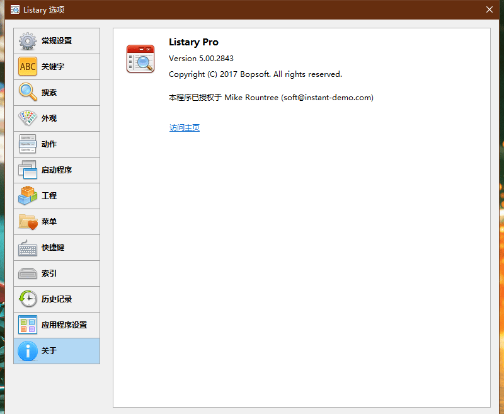Click the ABC icon for 关键字
Viewport: 504px width, 414px height.
(28, 67)
